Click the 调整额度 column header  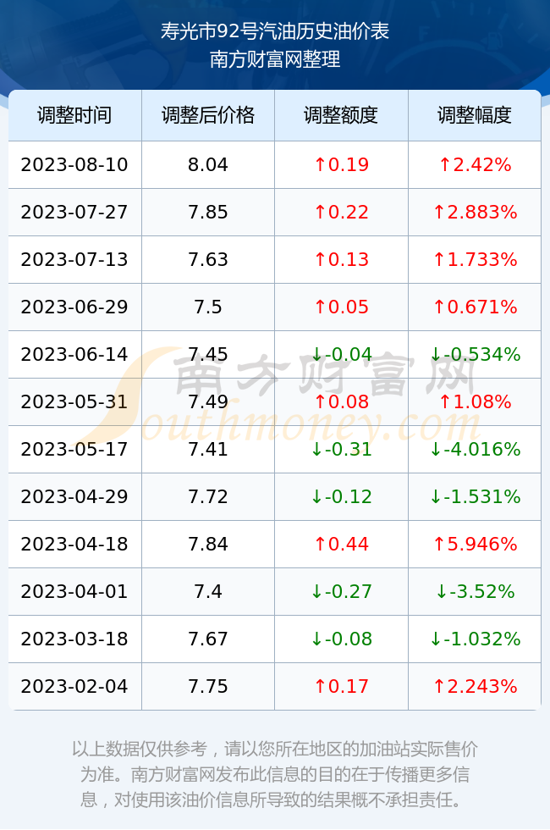pyautogui.click(x=341, y=115)
